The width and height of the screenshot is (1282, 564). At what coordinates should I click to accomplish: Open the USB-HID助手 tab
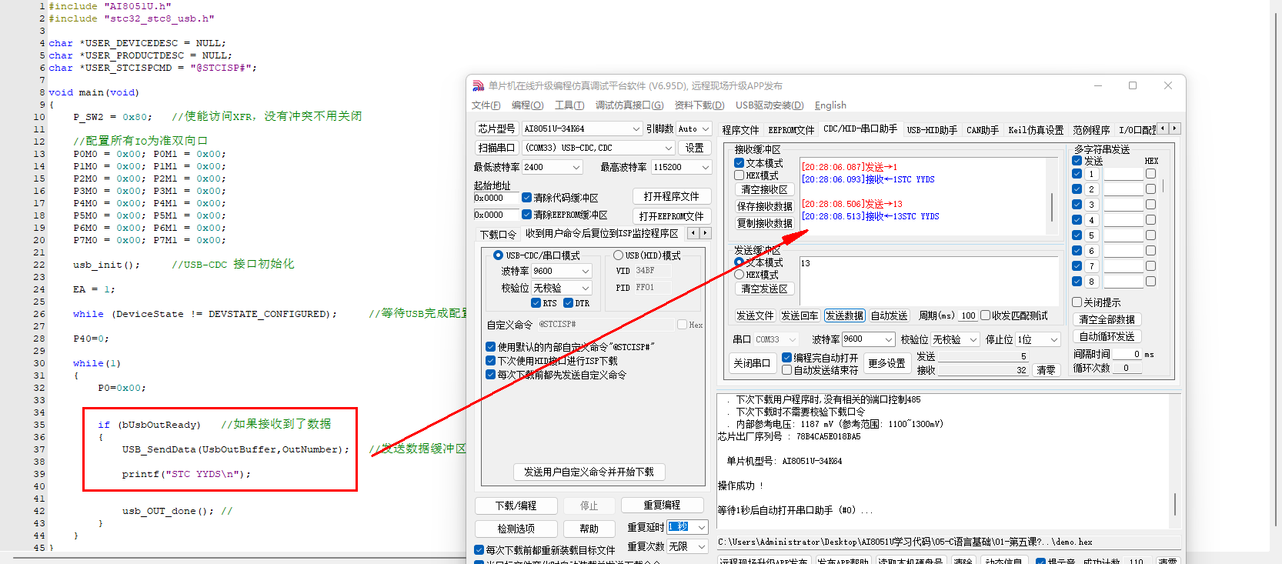(x=932, y=130)
